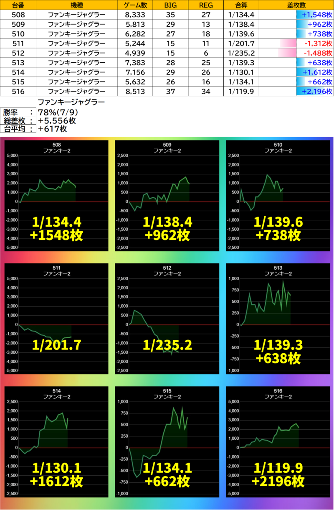Select machine number 515 cell
Screen dimensions: 334x510
coord(18,82)
